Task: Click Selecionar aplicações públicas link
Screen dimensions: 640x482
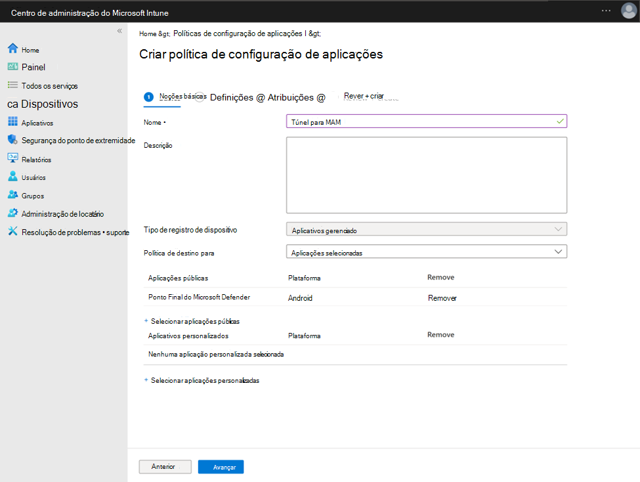Action: click(x=195, y=322)
